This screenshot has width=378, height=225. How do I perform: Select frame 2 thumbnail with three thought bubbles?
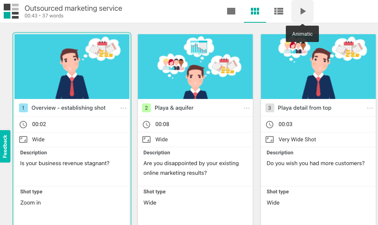click(195, 67)
